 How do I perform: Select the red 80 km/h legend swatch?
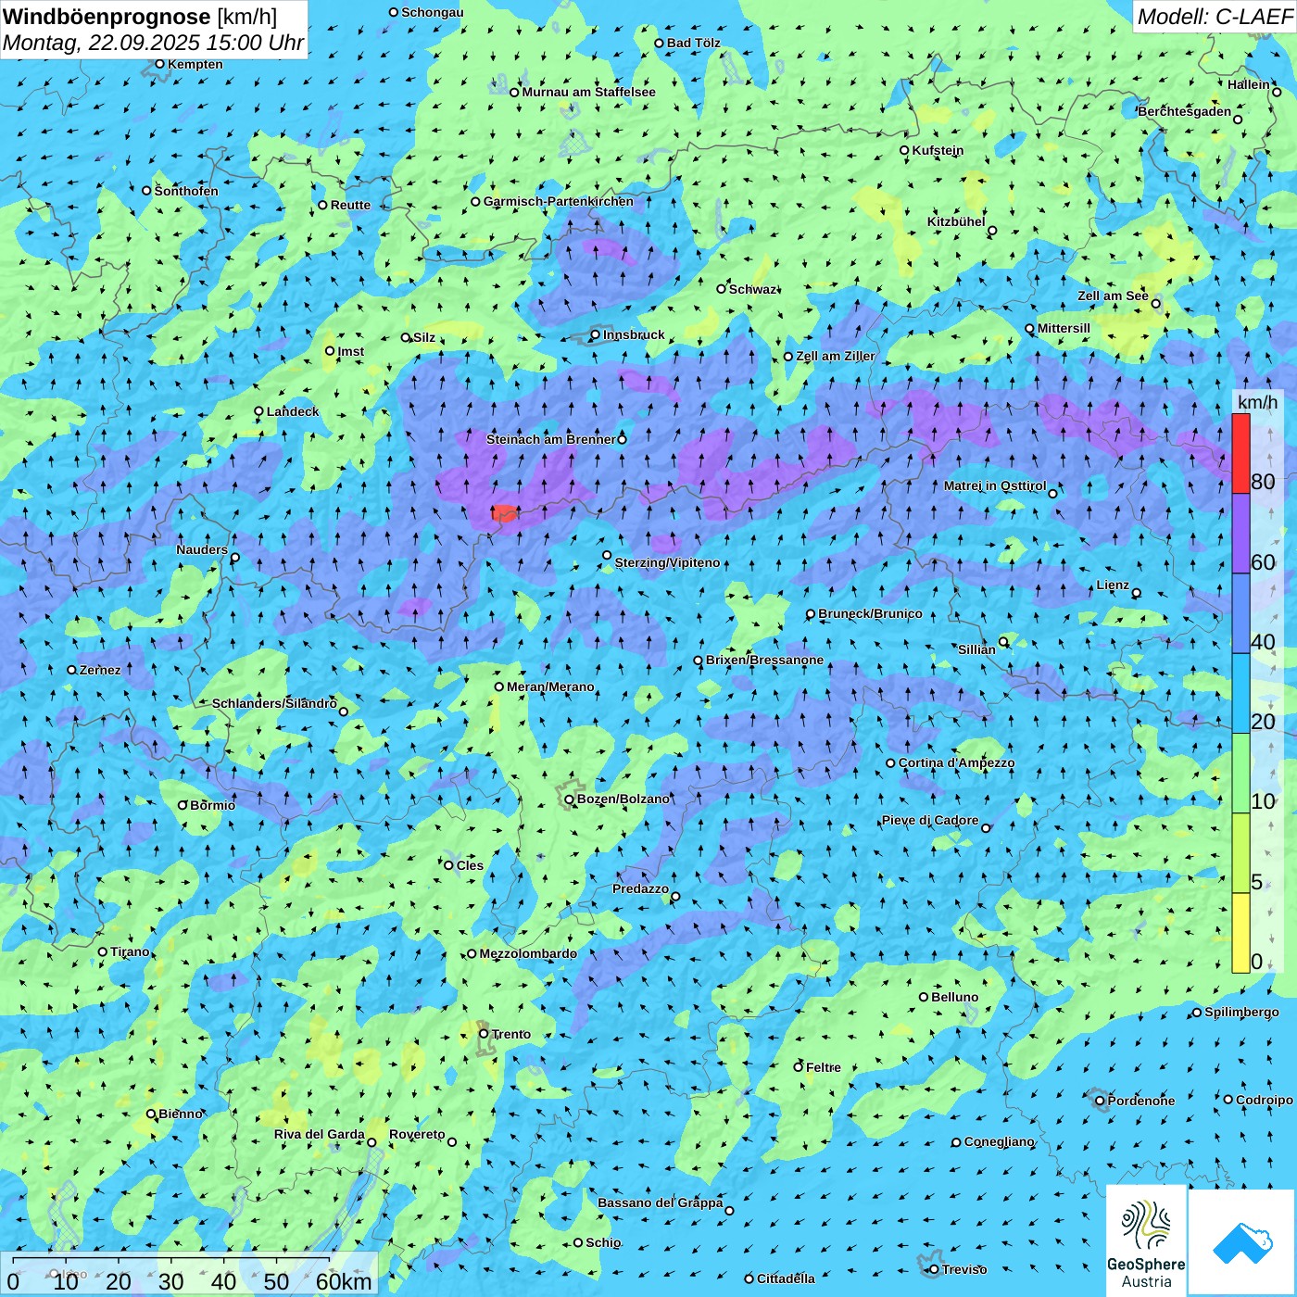[1240, 453]
